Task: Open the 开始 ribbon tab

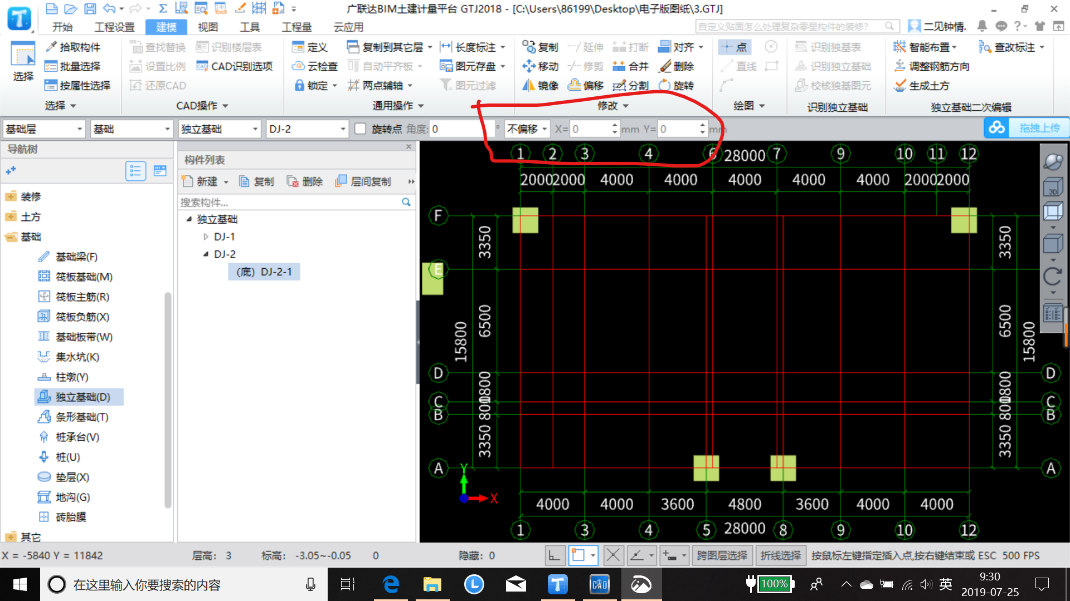Action: click(x=62, y=27)
